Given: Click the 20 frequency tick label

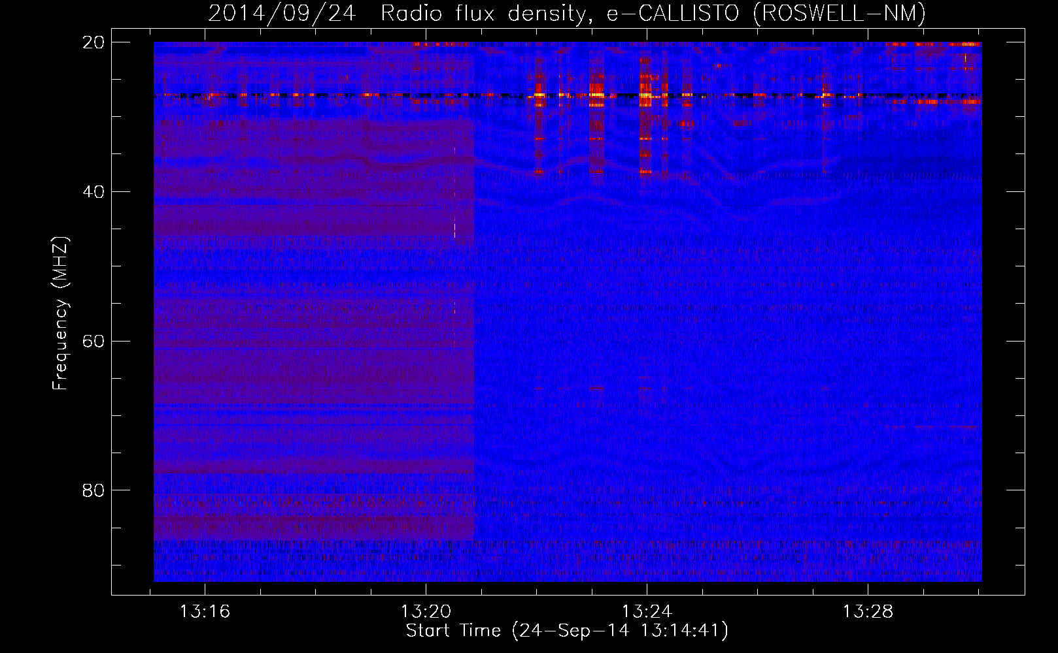Looking at the screenshot, I should click(94, 42).
